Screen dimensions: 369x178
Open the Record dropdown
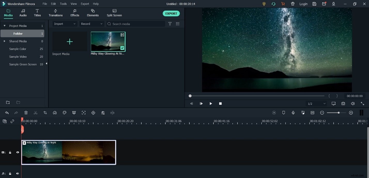click(x=92, y=24)
